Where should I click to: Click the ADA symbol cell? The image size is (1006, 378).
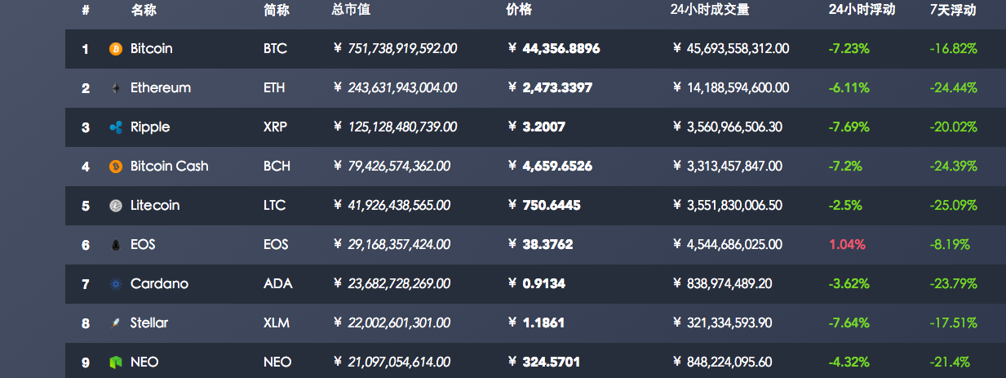(277, 284)
